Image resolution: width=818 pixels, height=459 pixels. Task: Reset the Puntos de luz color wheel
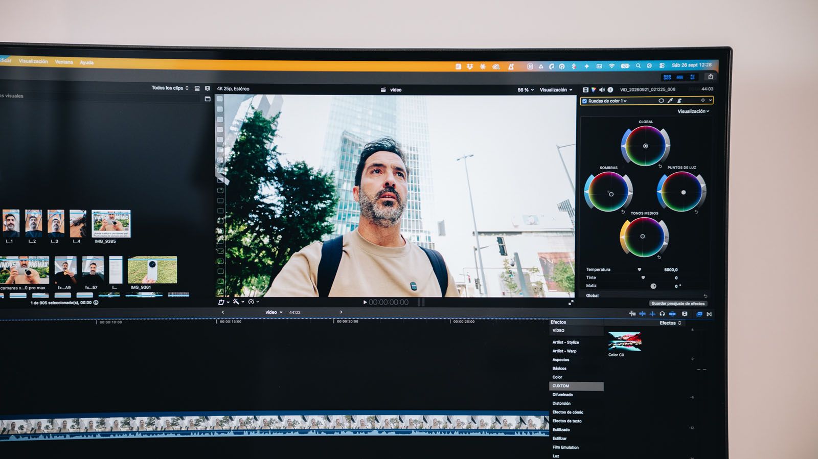(696, 212)
